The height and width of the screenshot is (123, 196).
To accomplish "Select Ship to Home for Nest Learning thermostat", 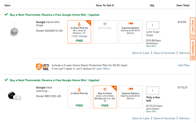I will (x=105, y=97).
